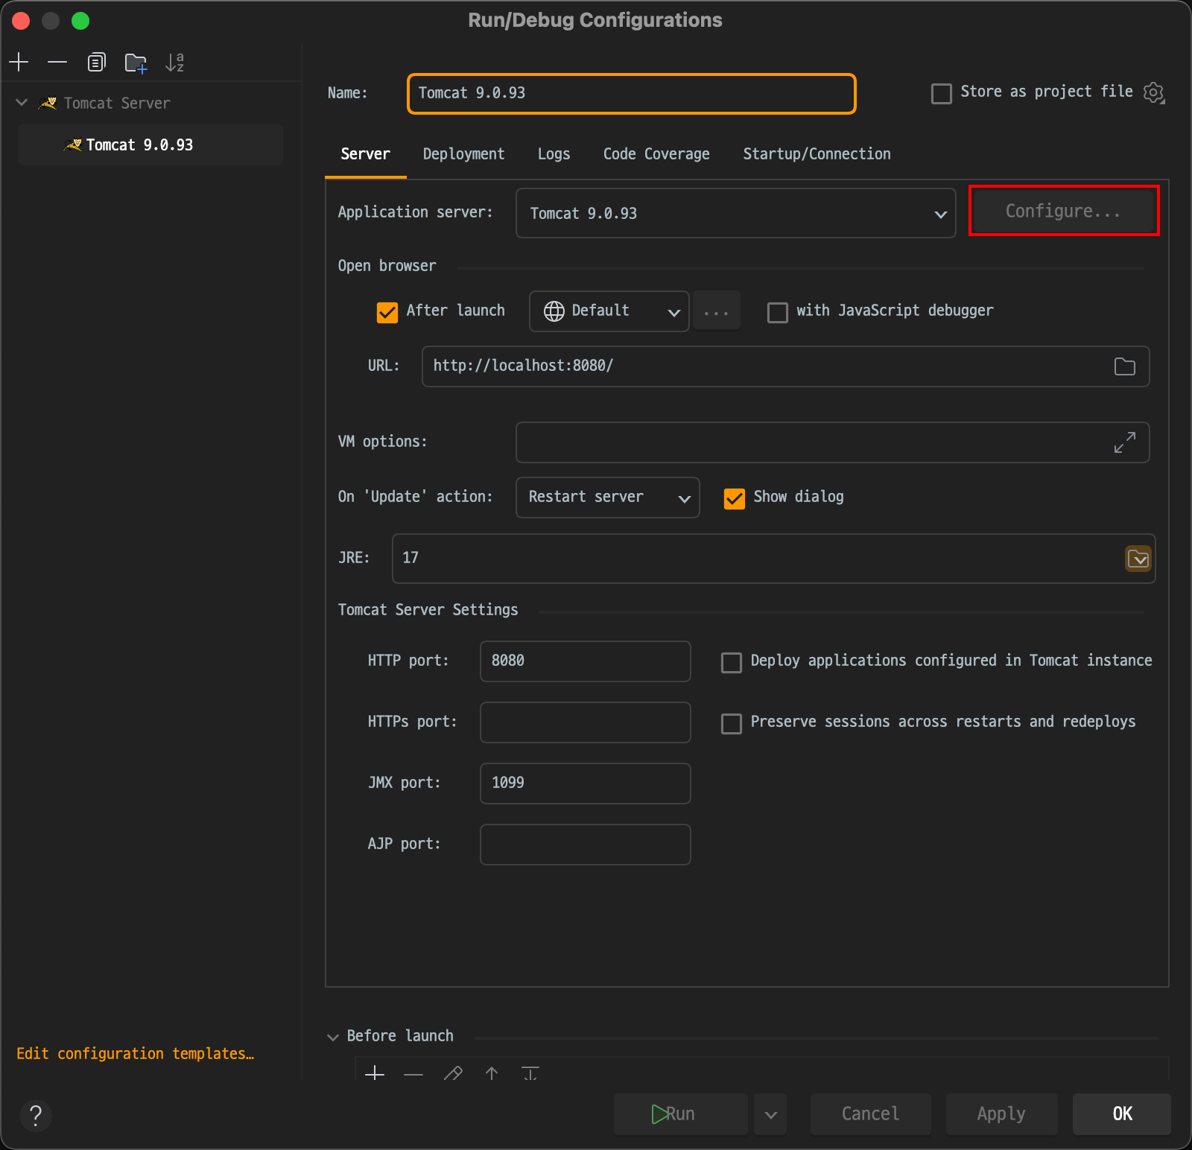Collapse Before launch section
The image size is (1192, 1150).
point(333,1037)
